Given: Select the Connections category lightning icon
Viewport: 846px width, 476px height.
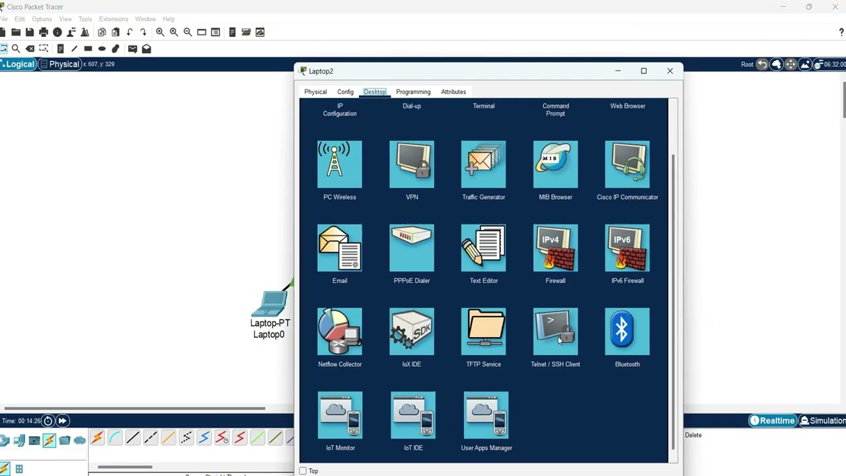Looking at the screenshot, I should pos(49,440).
